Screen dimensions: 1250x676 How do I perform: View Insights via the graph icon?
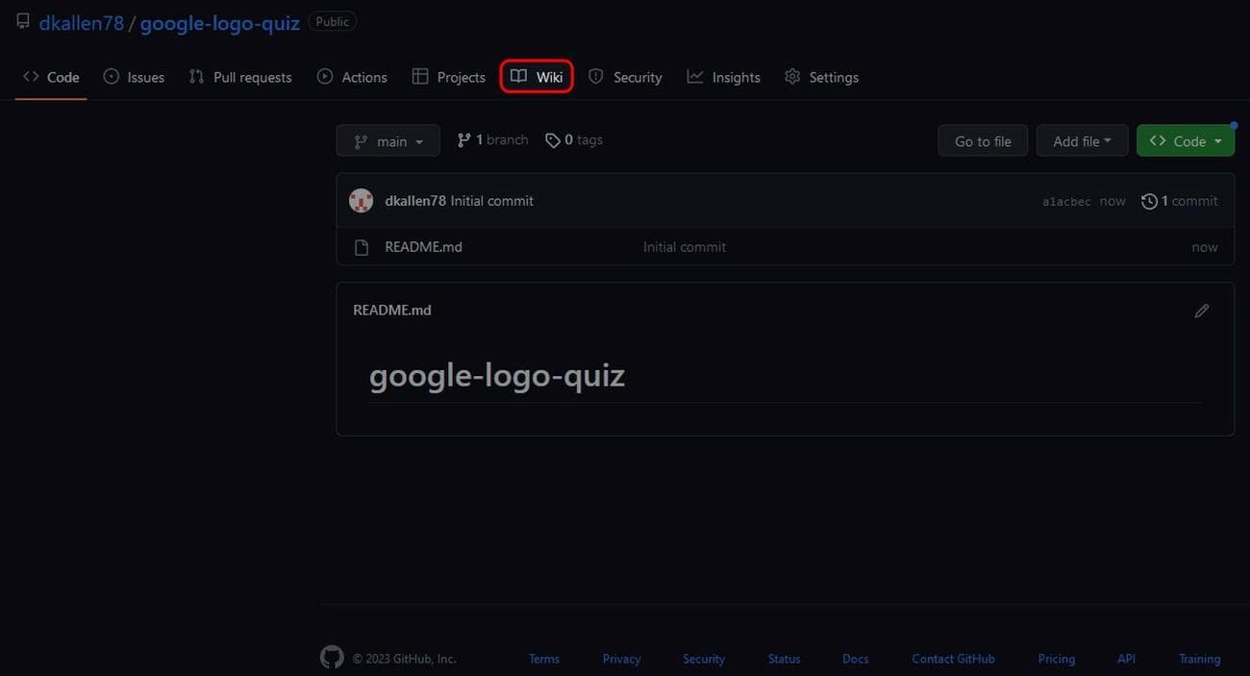coord(694,76)
